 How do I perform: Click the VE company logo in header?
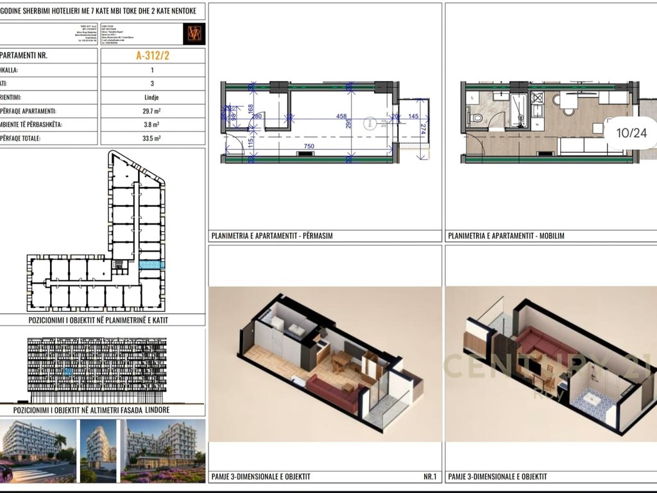(x=194, y=33)
